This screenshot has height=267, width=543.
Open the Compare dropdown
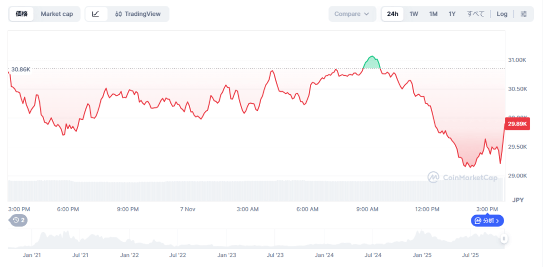coord(352,14)
